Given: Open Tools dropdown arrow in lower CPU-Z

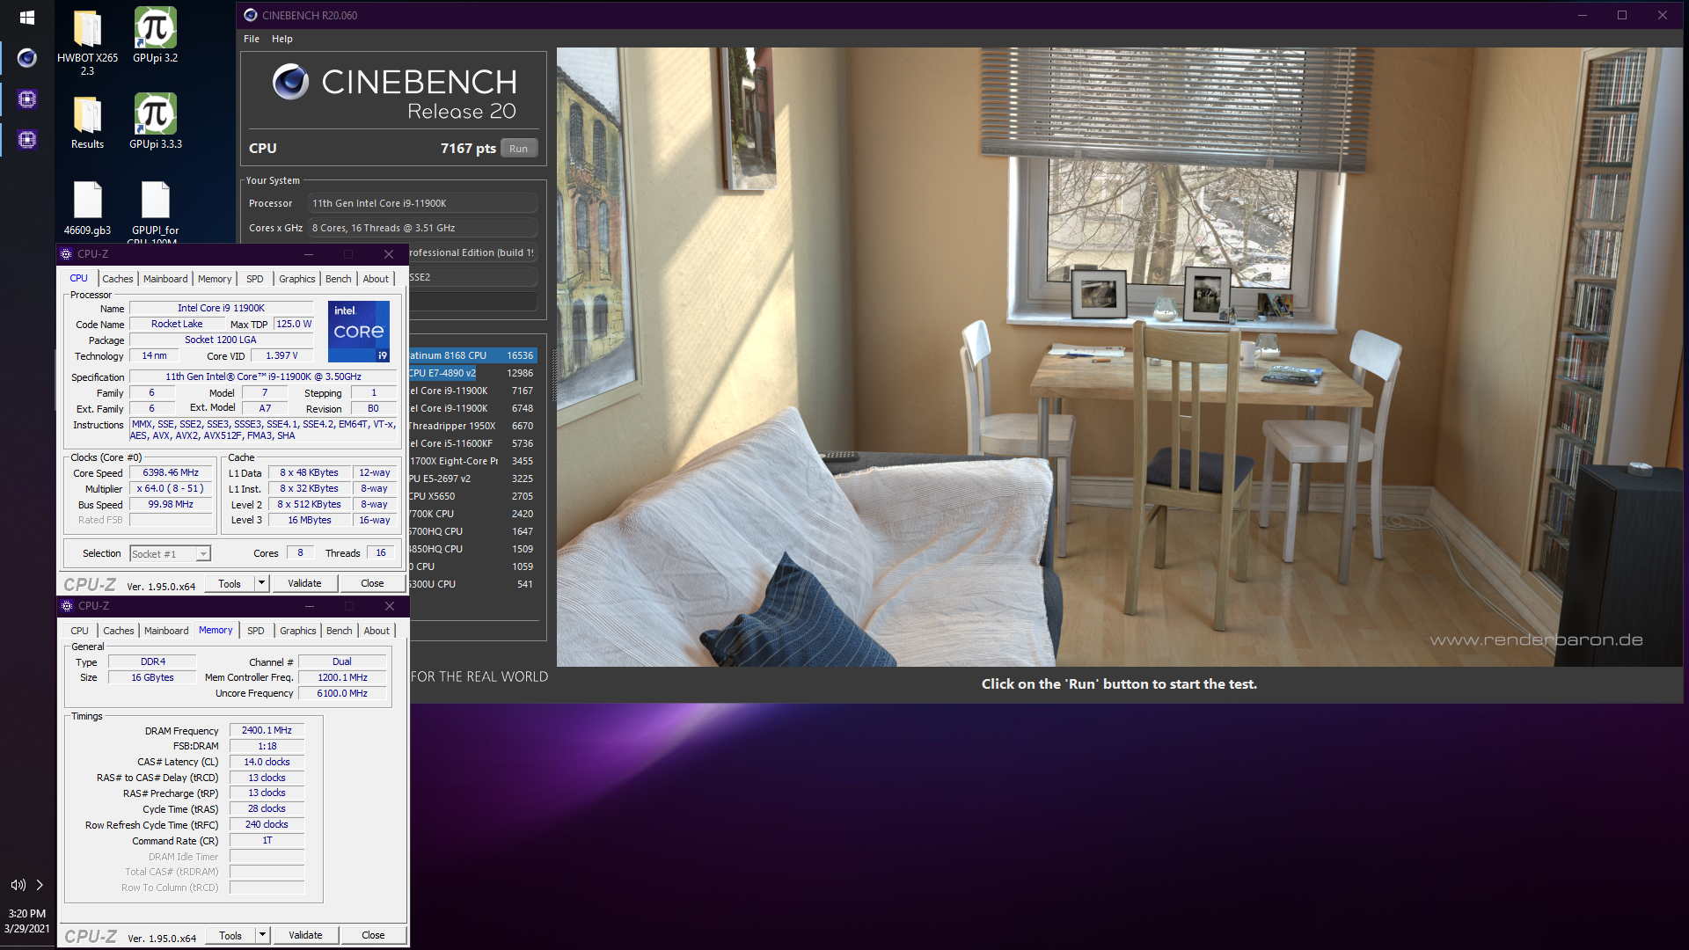Looking at the screenshot, I should coord(262,935).
